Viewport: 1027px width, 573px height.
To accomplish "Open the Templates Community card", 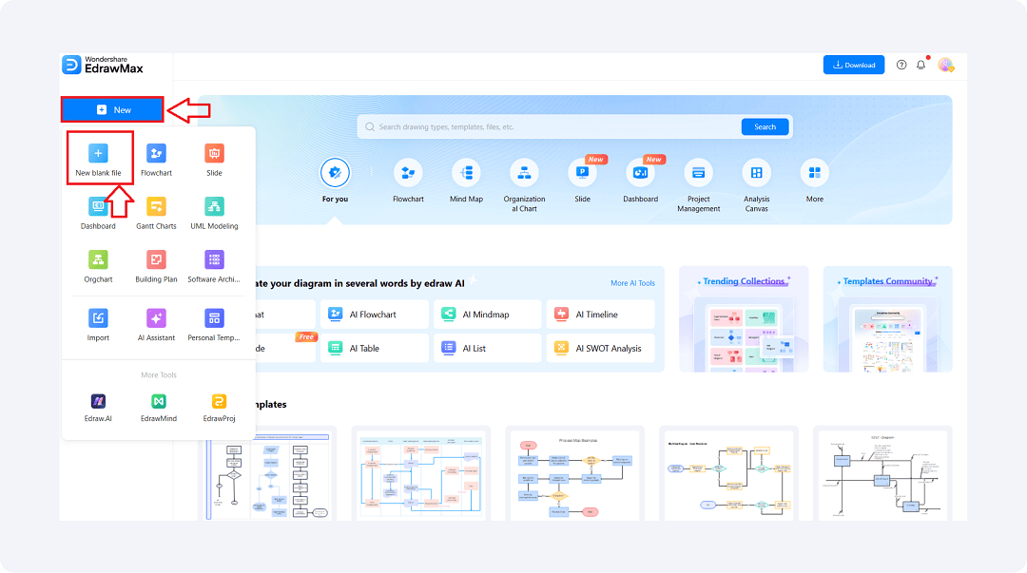I will pyautogui.click(x=887, y=319).
